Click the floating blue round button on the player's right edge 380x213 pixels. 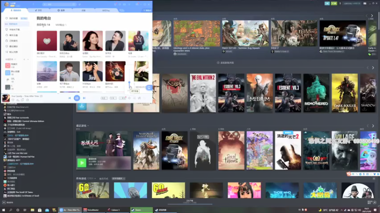tap(149, 88)
